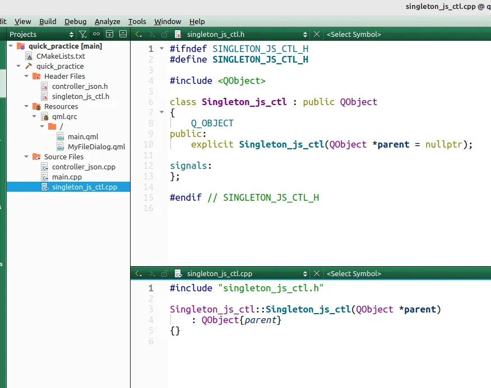Open the Help menu
491x388 pixels.
click(197, 22)
